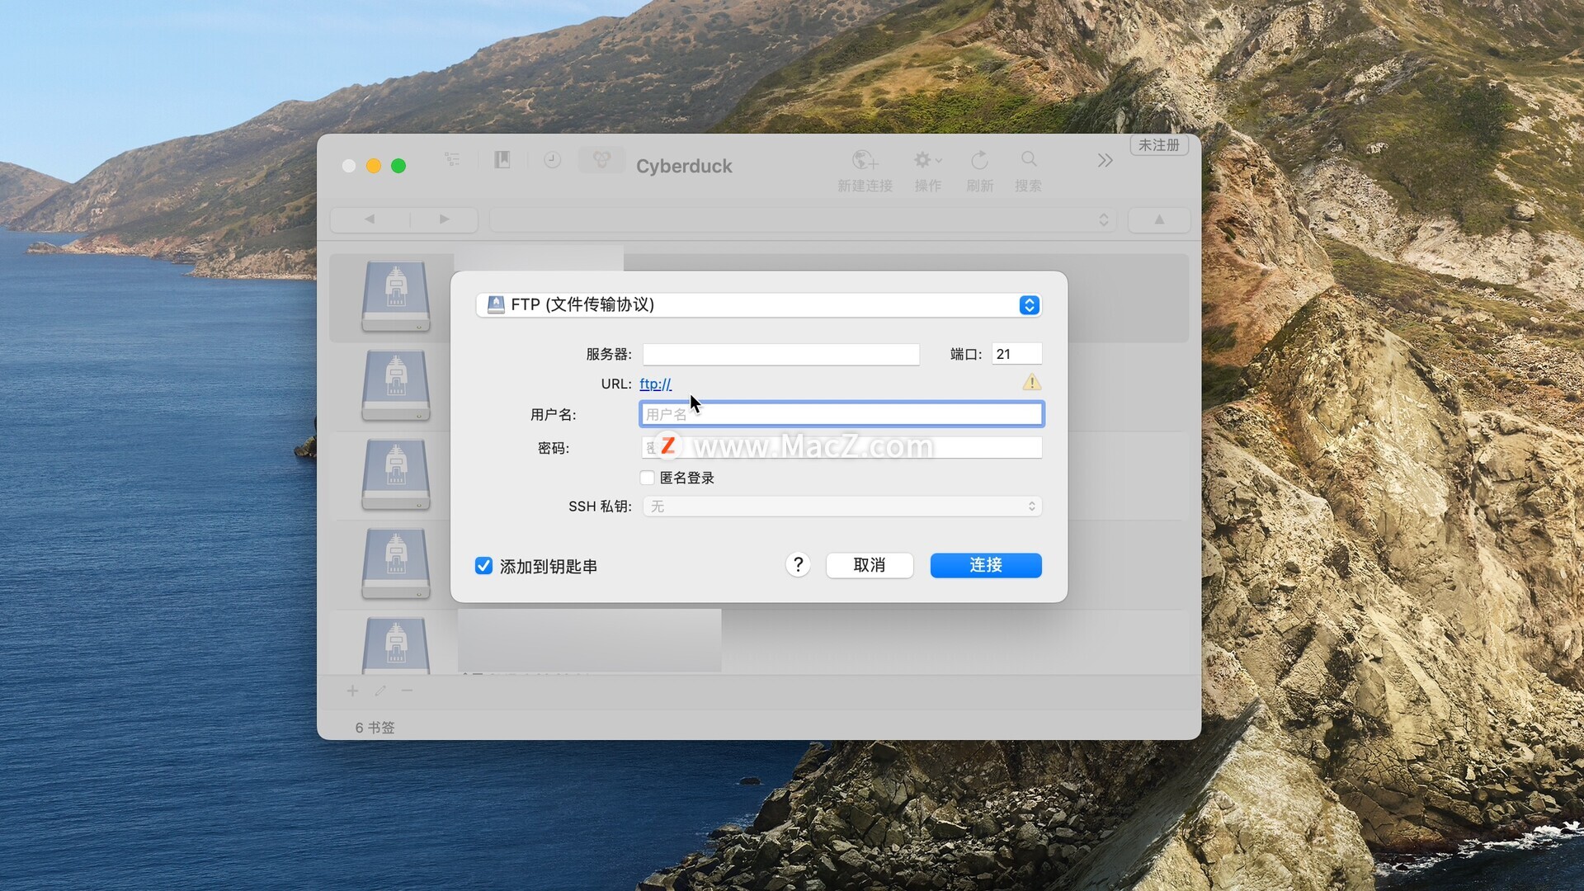The image size is (1584, 891).
Task: Click the Bookmarks view toolbar icon
Action: 502,160
